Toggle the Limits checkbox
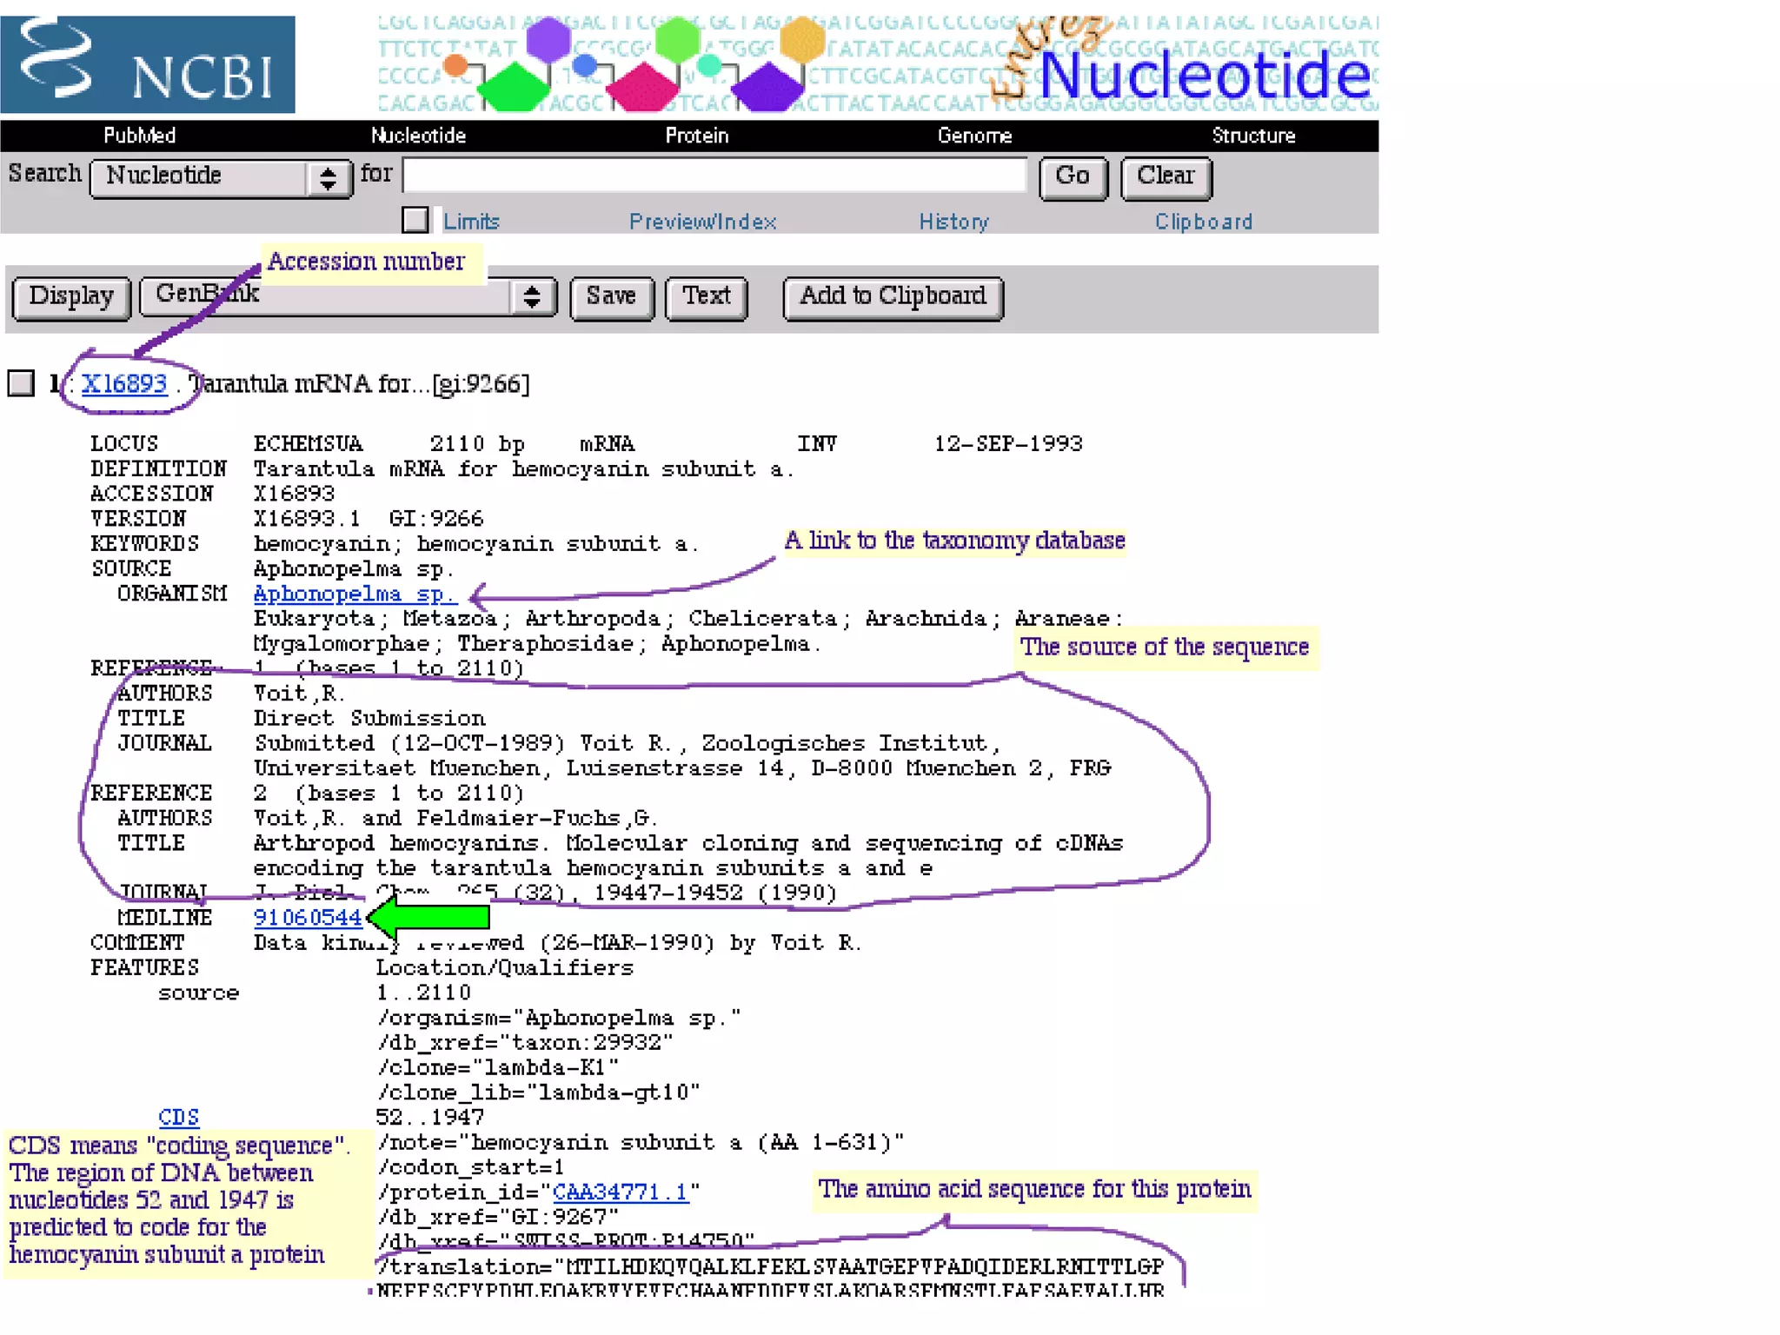Screen dimensions: 1780x1335 coord(415,220)
